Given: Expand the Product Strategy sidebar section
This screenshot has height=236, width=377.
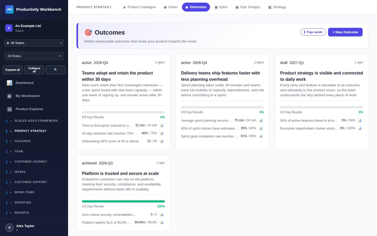Looking at the screenshot, I should [34, 131].
